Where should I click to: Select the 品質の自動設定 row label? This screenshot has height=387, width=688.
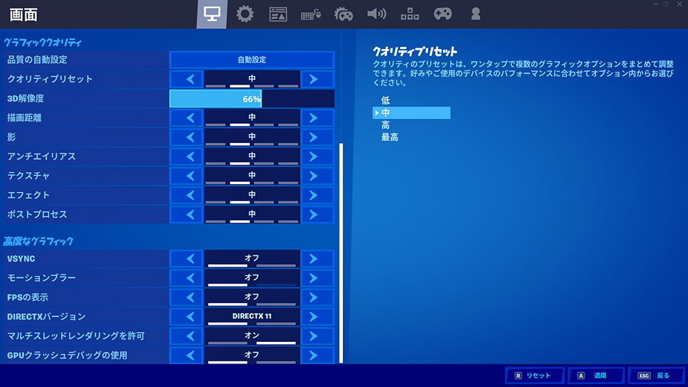coord(37,60)
